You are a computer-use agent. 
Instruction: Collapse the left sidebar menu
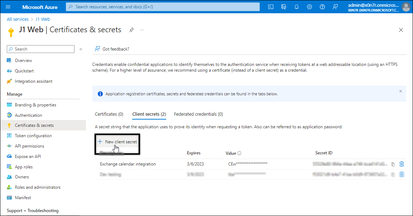pos(81,49)
